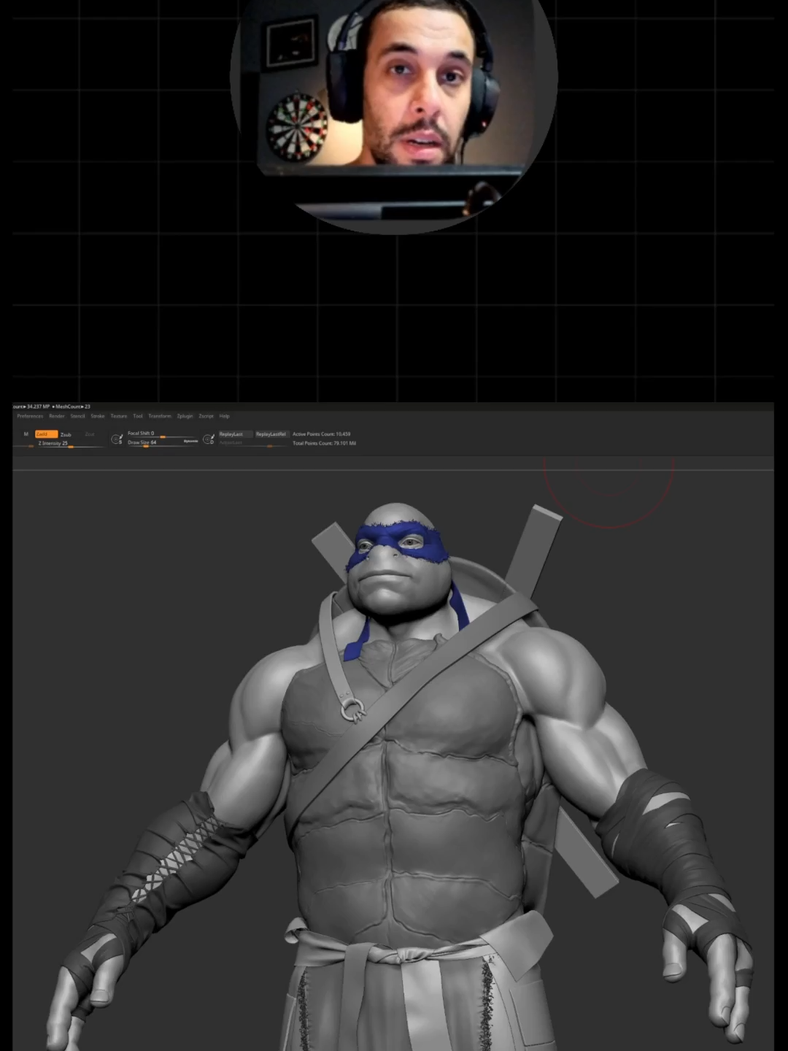Open the Stencil menu

tap(77, 416)
